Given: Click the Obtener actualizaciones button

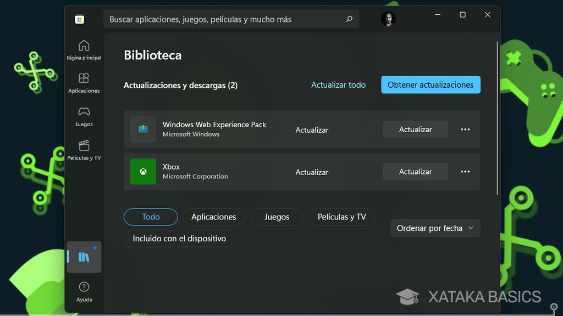Looking at the screenshot, I should click(x=430, y=84).
